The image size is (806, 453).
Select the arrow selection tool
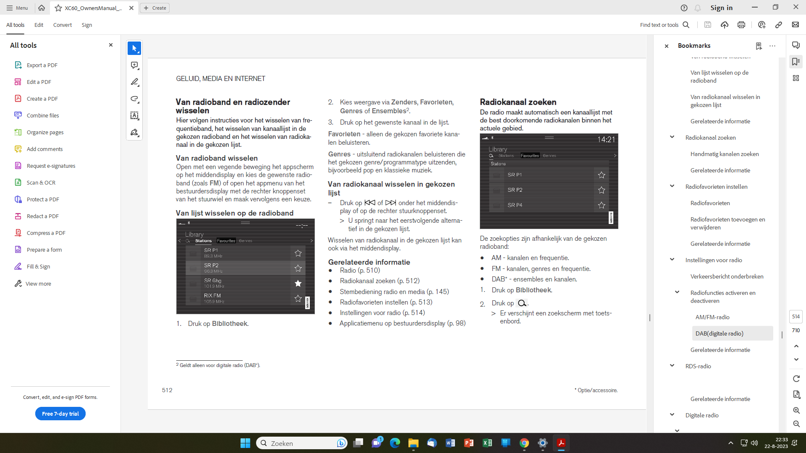(134, 49)
